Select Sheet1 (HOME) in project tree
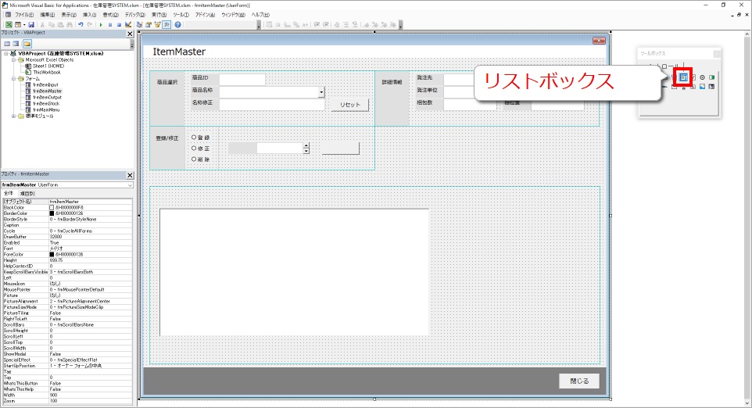752x408 pixels. [x=48, y=66]
